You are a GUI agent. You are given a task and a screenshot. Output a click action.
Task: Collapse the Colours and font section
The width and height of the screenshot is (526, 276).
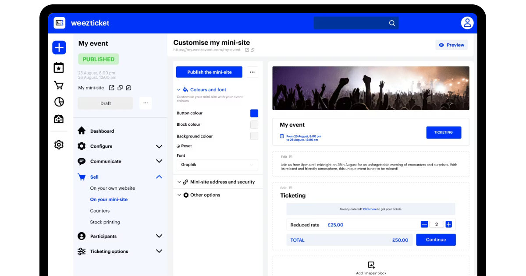[x=179, y=89]
